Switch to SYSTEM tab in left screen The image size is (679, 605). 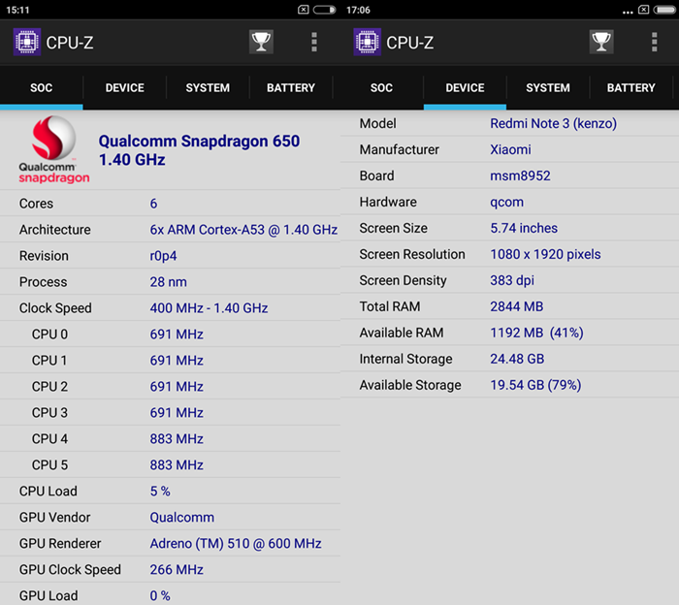click(x=208, y=88)
